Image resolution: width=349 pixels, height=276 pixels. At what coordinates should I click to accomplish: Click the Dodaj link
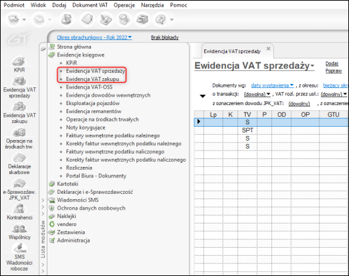332,64
